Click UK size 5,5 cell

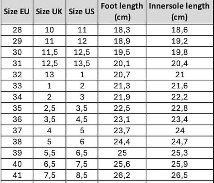click(x=50, y=153)
